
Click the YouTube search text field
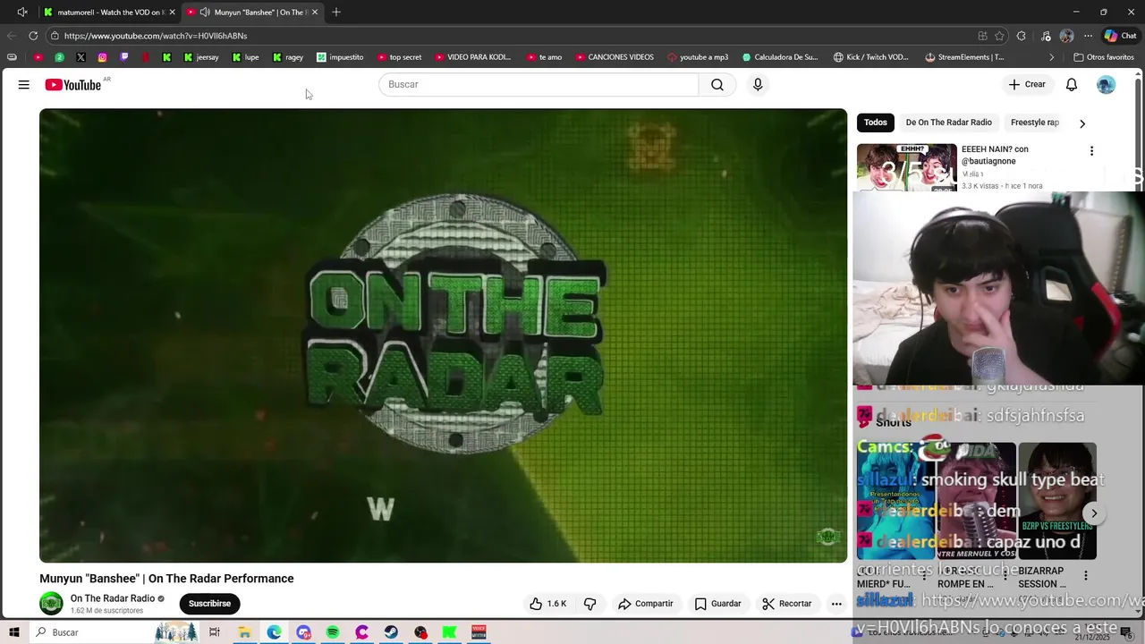[x=539, y=84]
